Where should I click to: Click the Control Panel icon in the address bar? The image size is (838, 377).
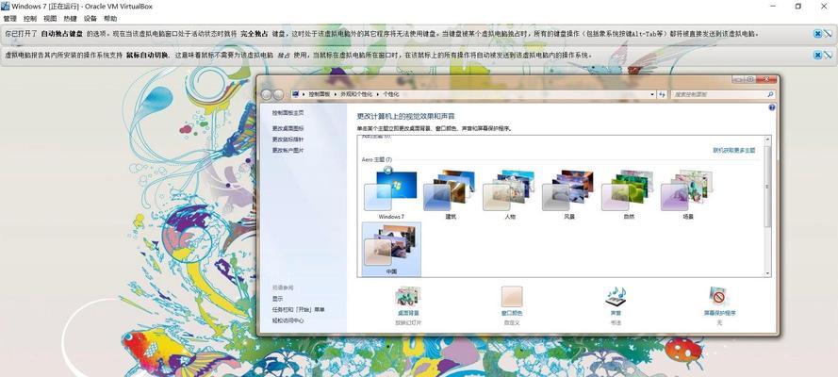(x=296, y=94)
